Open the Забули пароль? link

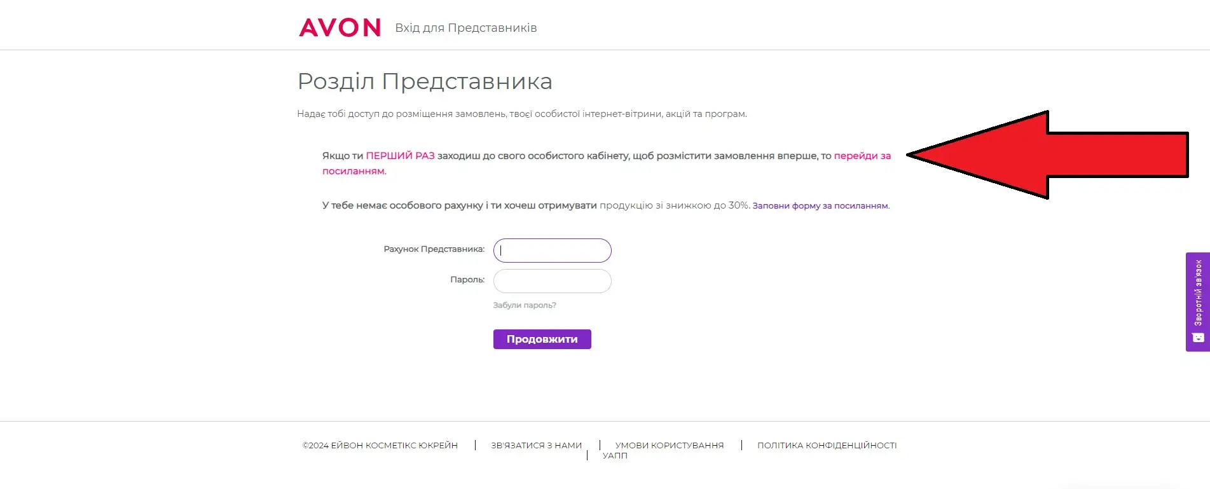click(x=525, y=305)
